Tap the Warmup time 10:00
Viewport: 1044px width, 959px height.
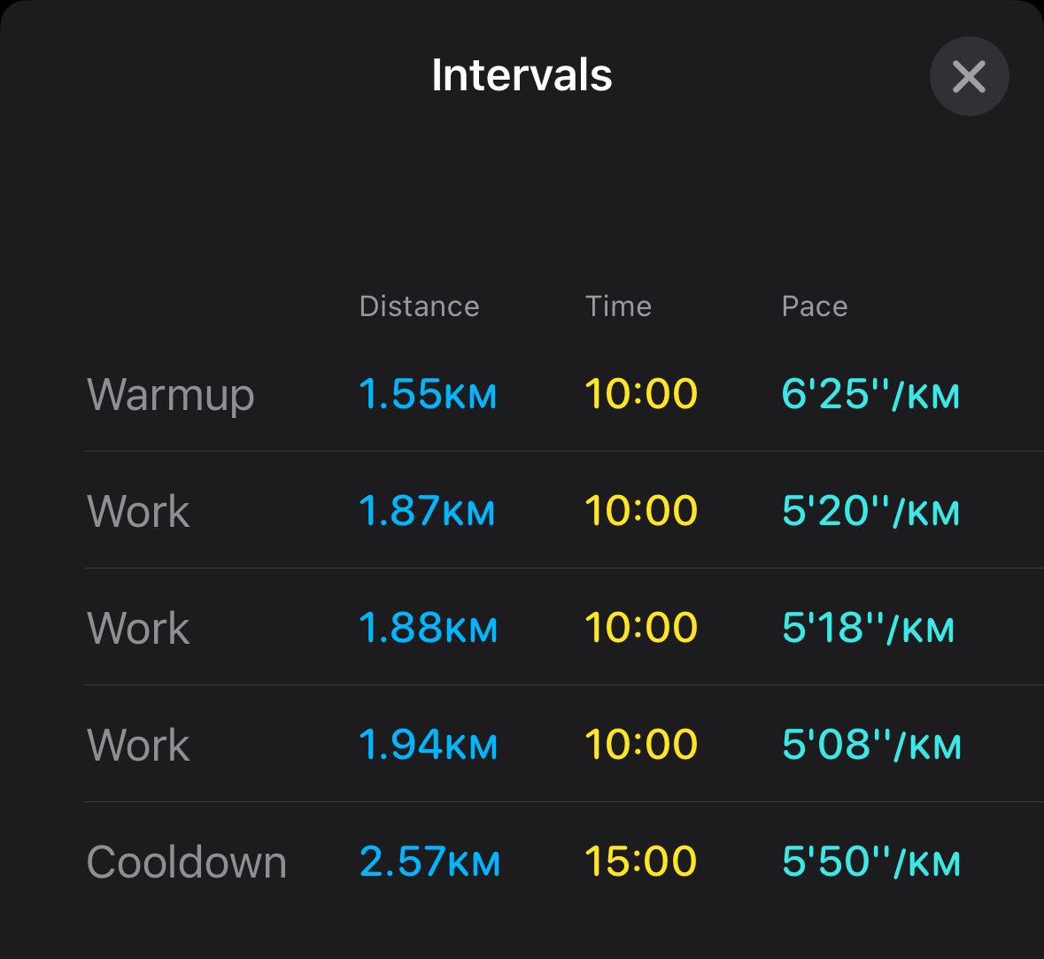641,393
